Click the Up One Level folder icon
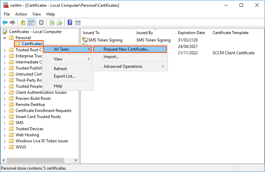The width and height of the screenshot is (265, 172). pos(23,23)
